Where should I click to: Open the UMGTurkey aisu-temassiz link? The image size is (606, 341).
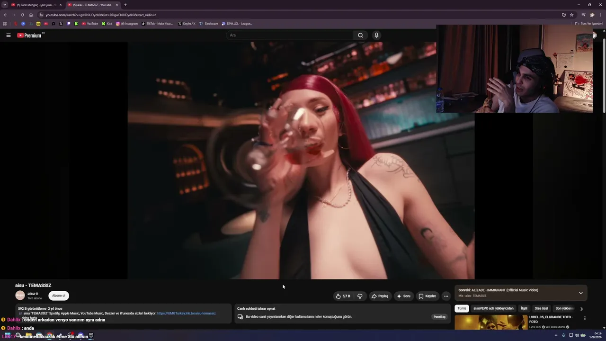(x=186, y=313)
